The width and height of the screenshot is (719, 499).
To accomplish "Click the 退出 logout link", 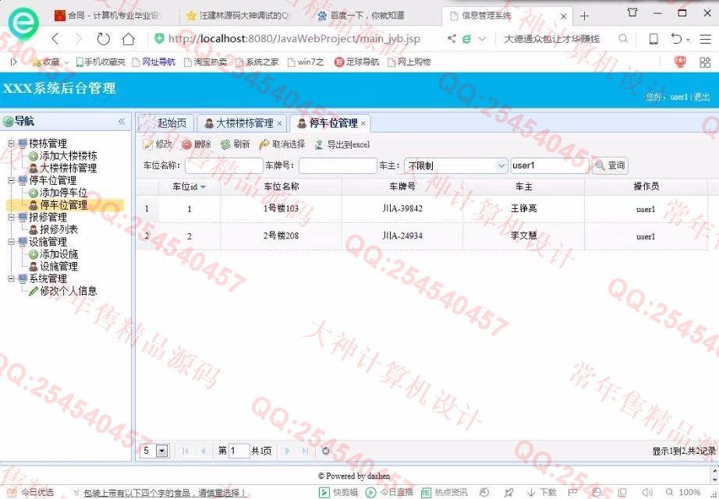I will tap(702, 97).
